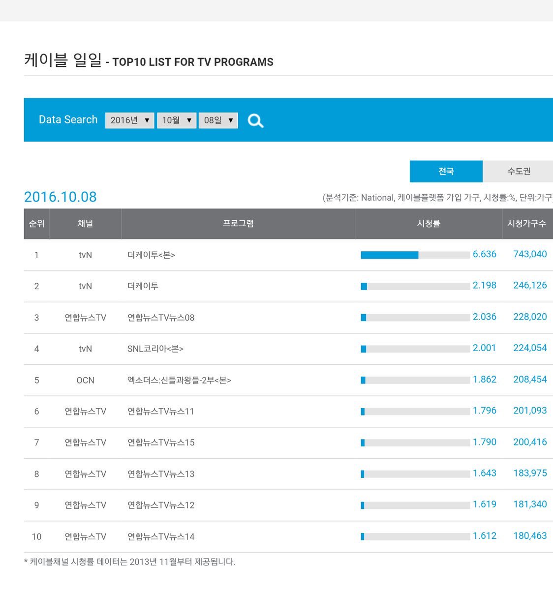553x590 pixels.
Task: Select the 전국 tab
Action: pos(446,171)
